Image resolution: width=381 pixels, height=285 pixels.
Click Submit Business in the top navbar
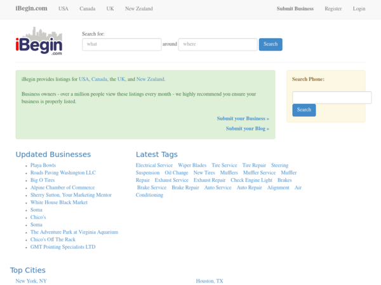click(x=295, y=9)
